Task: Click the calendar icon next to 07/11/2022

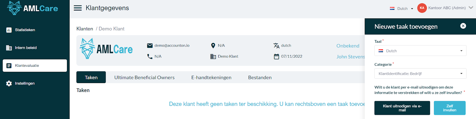Action: click(276, 56)
